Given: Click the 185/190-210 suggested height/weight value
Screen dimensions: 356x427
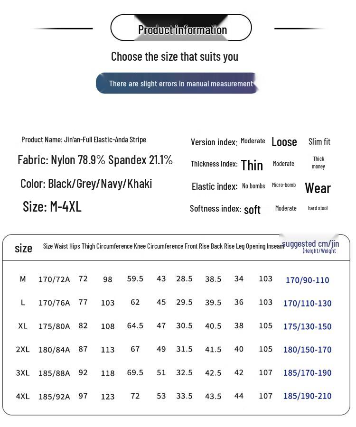Looking at the screenshot, I should pyautogui.click(x=307, y=396).
